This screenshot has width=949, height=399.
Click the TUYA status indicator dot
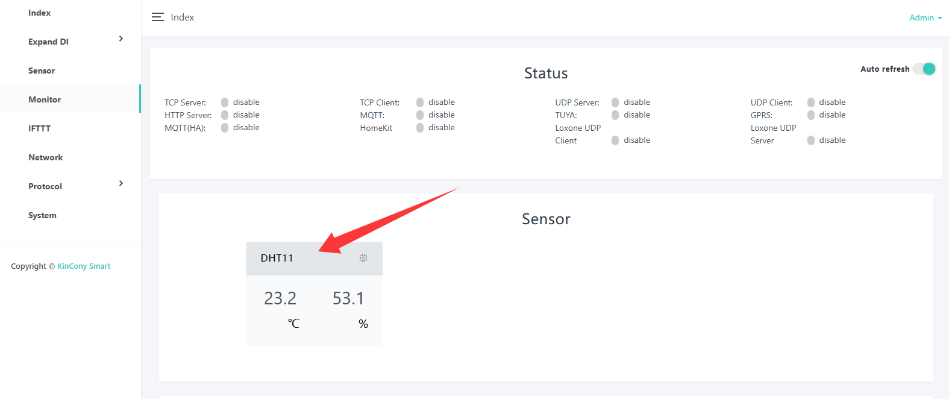pyautogui.click(x=615, y=115)
